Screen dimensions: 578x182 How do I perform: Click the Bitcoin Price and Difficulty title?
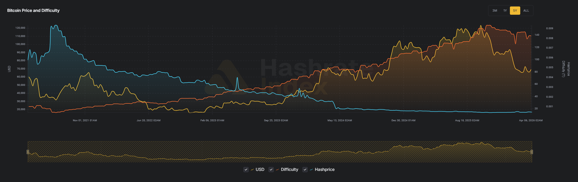pos(33,11)
